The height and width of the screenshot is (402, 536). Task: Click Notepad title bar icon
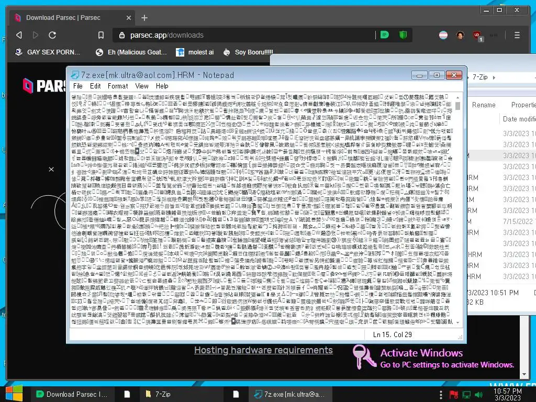tap(74, 75)
